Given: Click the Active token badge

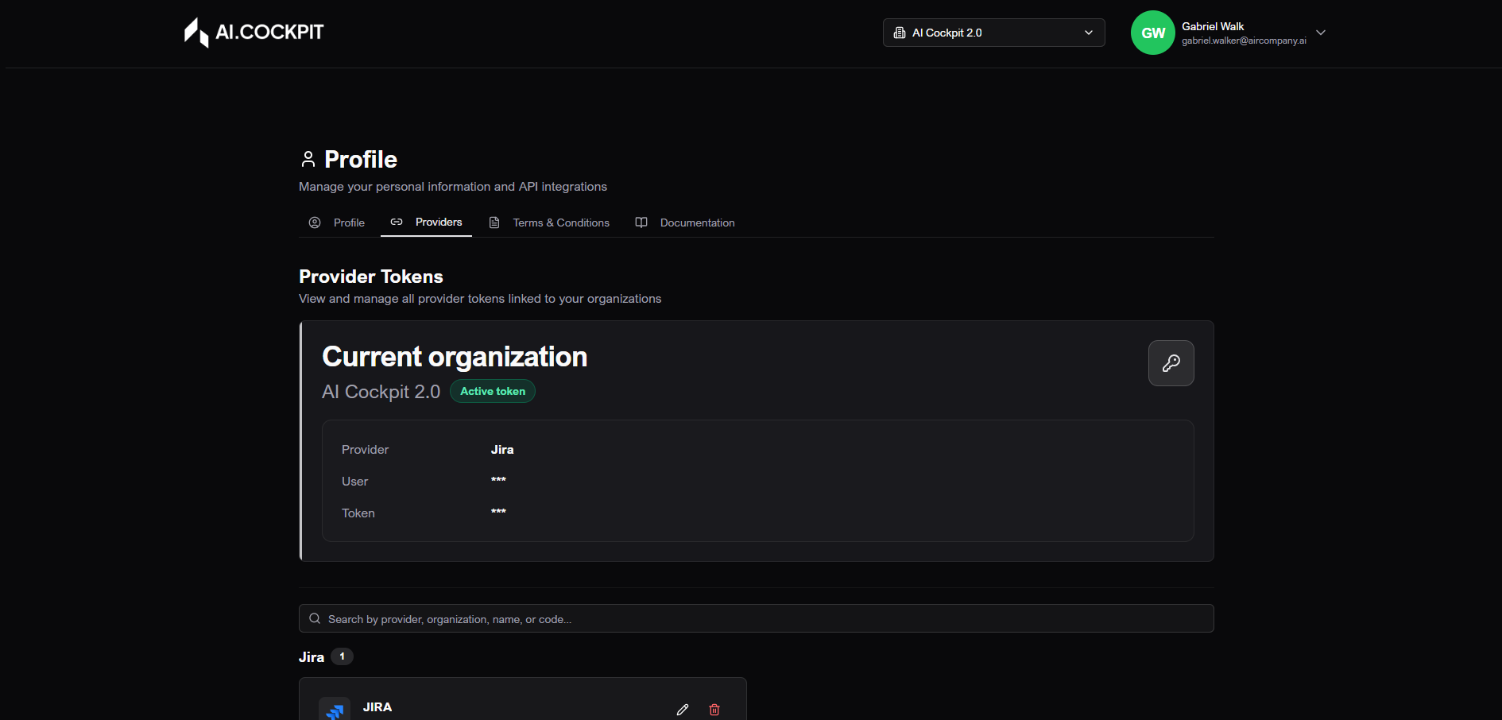Looking at the screenshot, I should (x=492, y=391).
